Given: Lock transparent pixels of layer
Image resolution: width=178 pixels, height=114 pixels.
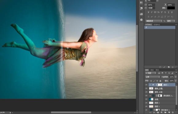Looking at the screenshot, I should click(x=151, y=81).
